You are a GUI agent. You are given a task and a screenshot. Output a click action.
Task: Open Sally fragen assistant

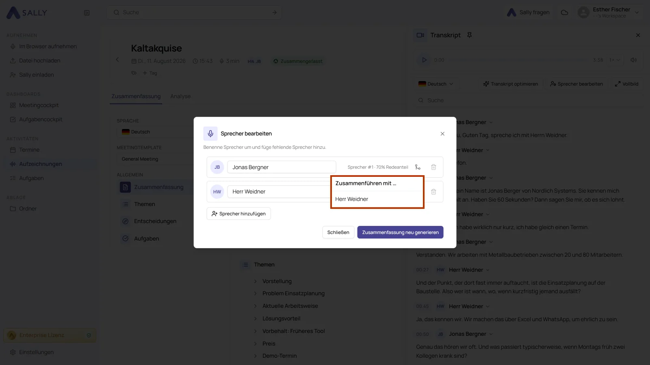point(528,13)
